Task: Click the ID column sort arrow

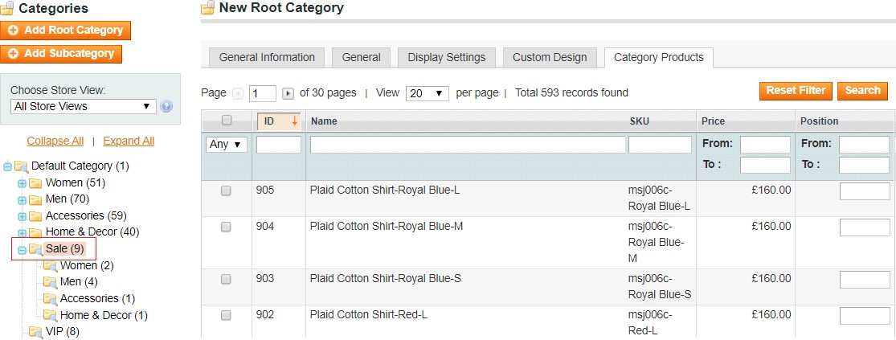Action: (x=295, y=121)
